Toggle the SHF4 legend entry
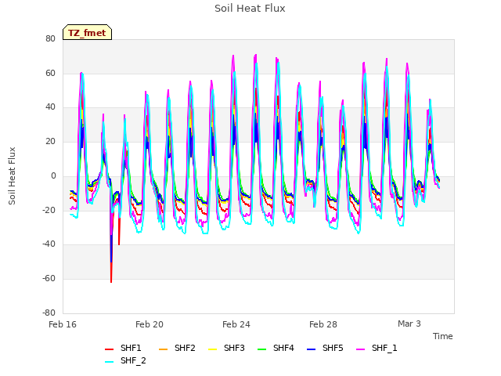Image resolution: width=501 pixels, height=376 pixels. tap(276, 348)
